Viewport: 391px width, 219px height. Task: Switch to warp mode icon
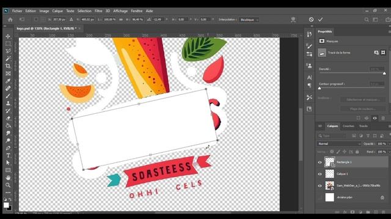[293, 19]
